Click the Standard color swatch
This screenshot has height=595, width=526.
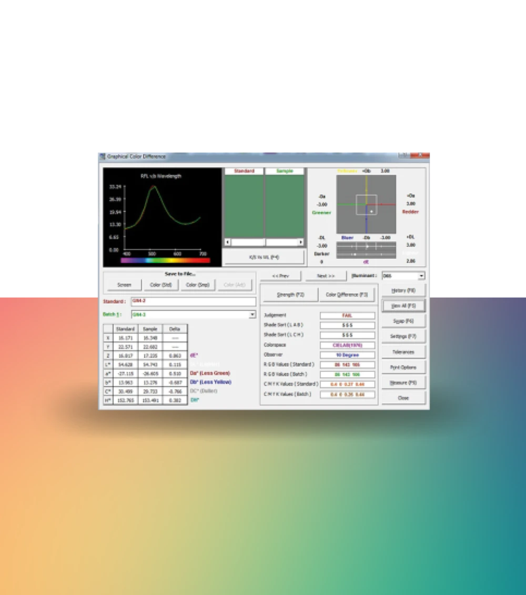244,206
